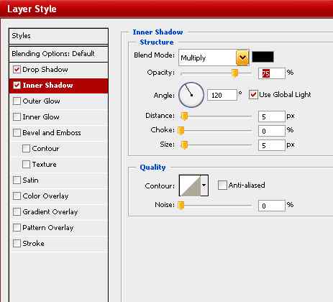Viewport: 333px width, 302px height.
Task: Enable the Stroke effect checkbox
Action: [17, 244]
